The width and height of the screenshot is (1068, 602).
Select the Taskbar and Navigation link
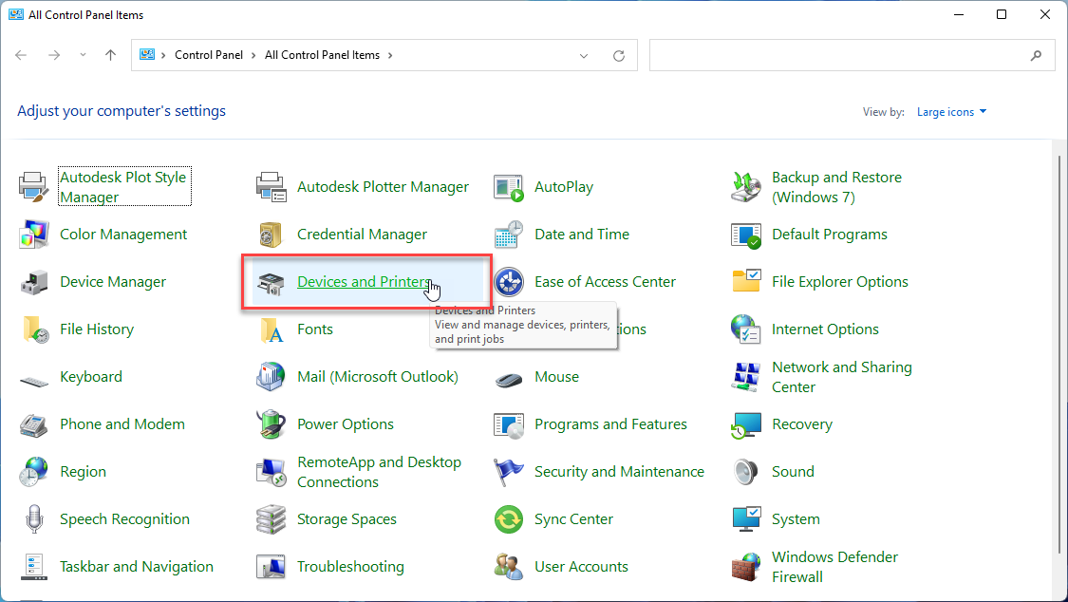pyautogui.click(x=136, y=567)
